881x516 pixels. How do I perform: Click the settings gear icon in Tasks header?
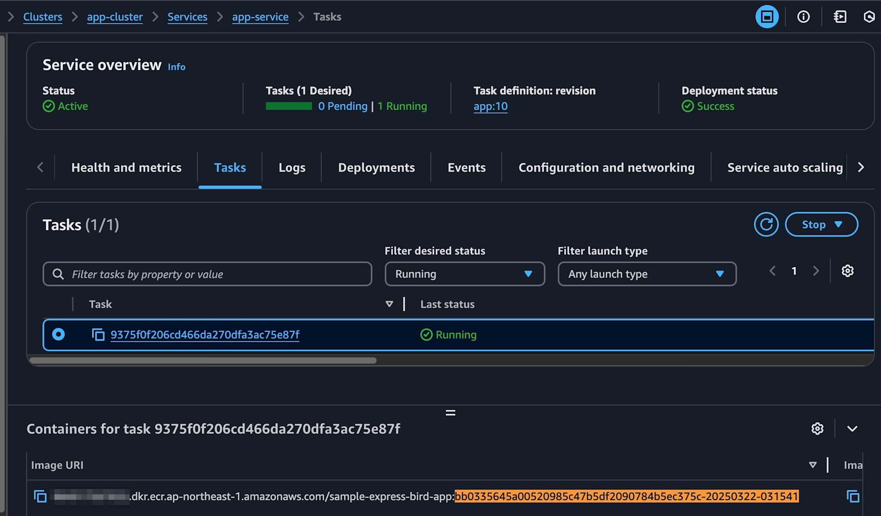[847, 270]
